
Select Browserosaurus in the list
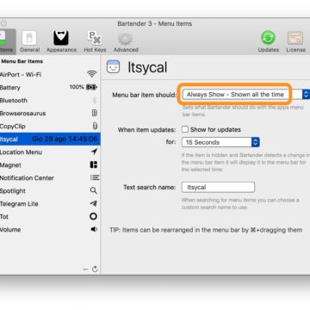tap(50, 114)
